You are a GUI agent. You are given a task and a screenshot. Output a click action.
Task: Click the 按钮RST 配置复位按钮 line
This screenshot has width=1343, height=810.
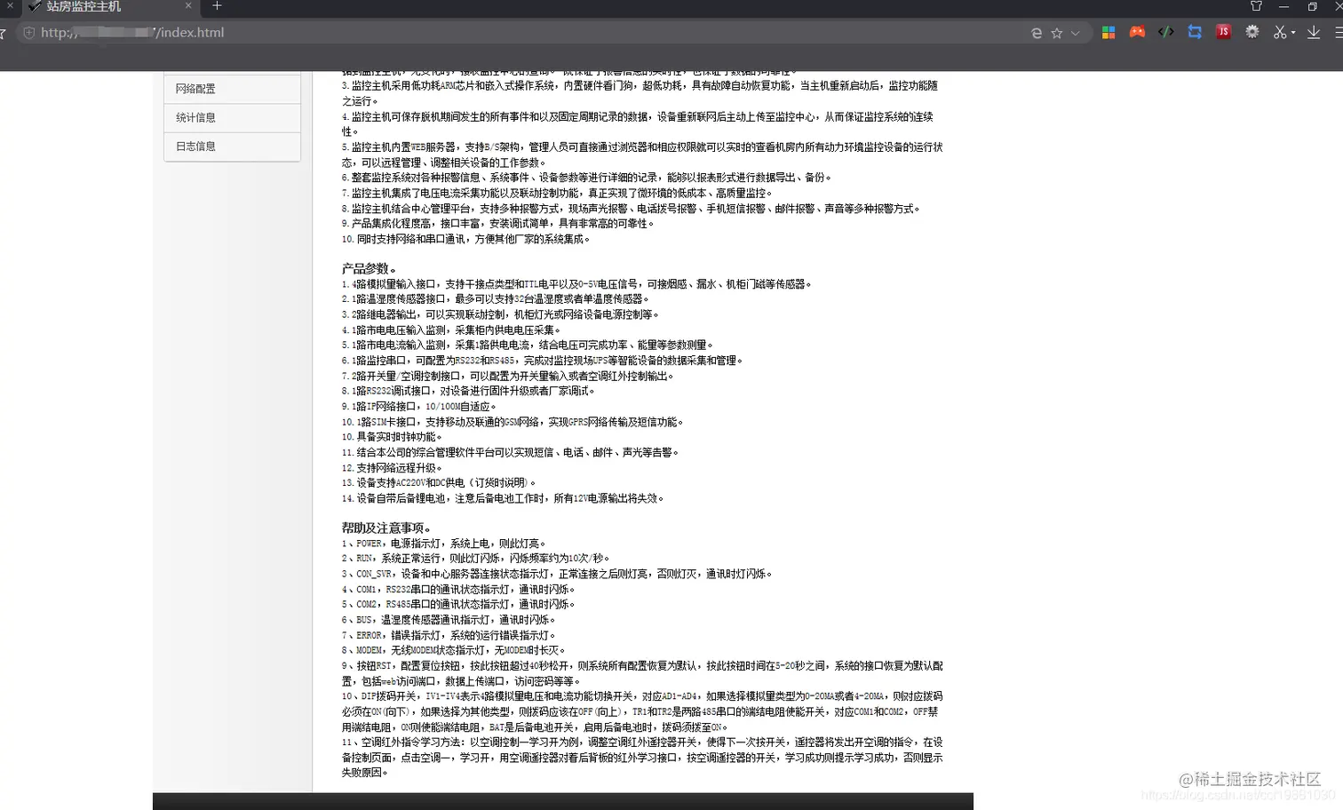coord(642,673)
